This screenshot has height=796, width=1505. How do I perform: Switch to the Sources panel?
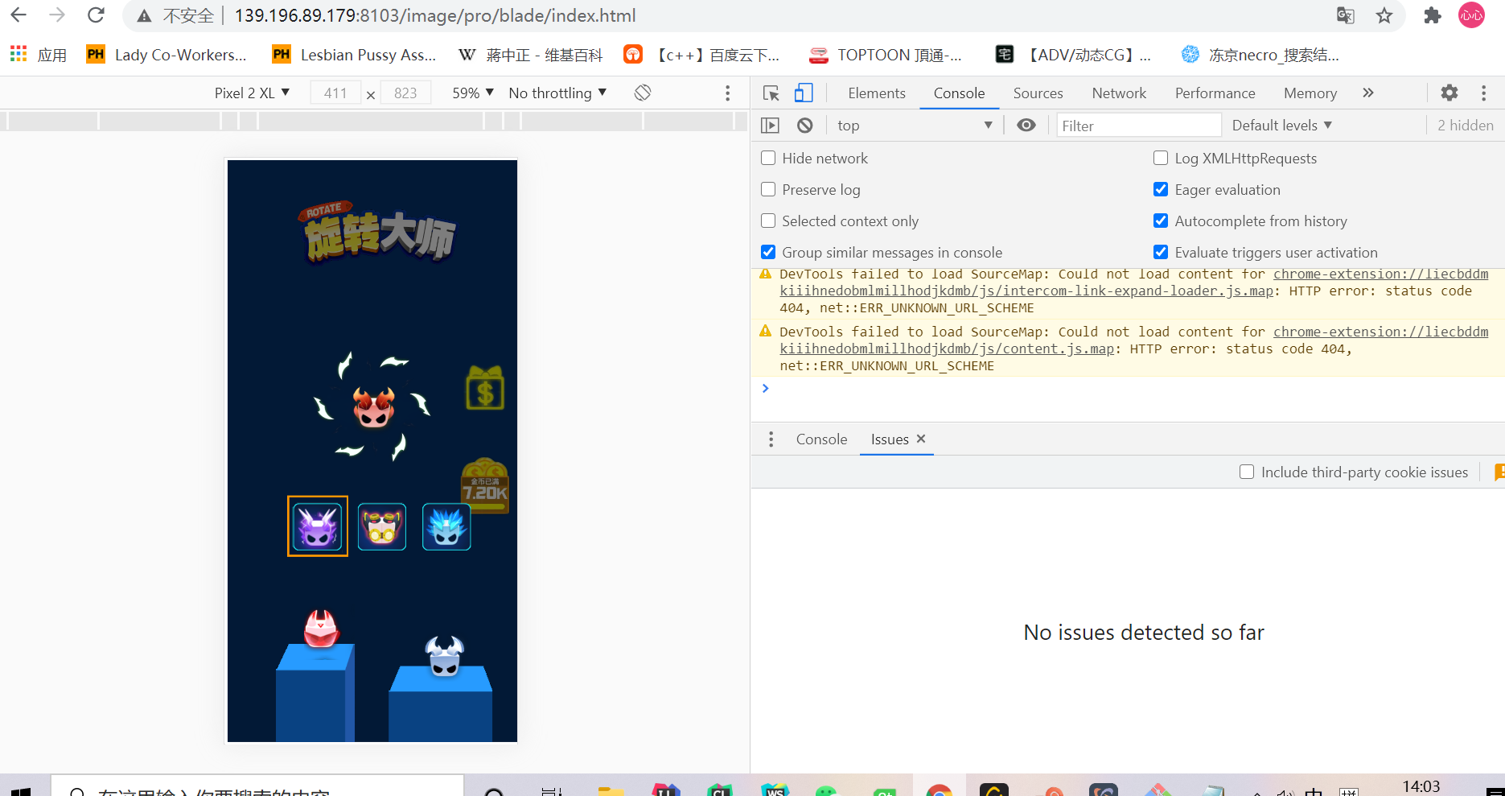coord(1038,93)
